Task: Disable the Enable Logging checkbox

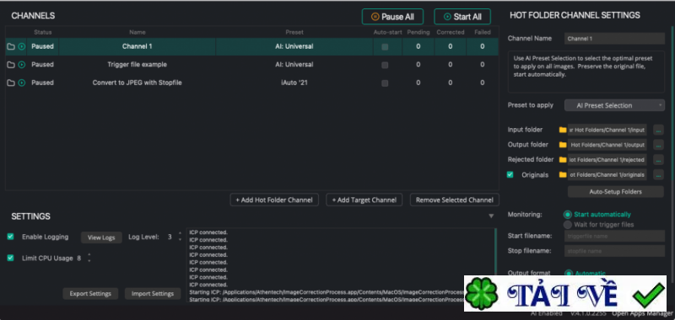Action: point(11,237)
